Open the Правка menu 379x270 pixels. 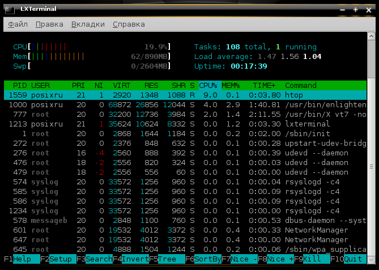(x=49, y=24)
